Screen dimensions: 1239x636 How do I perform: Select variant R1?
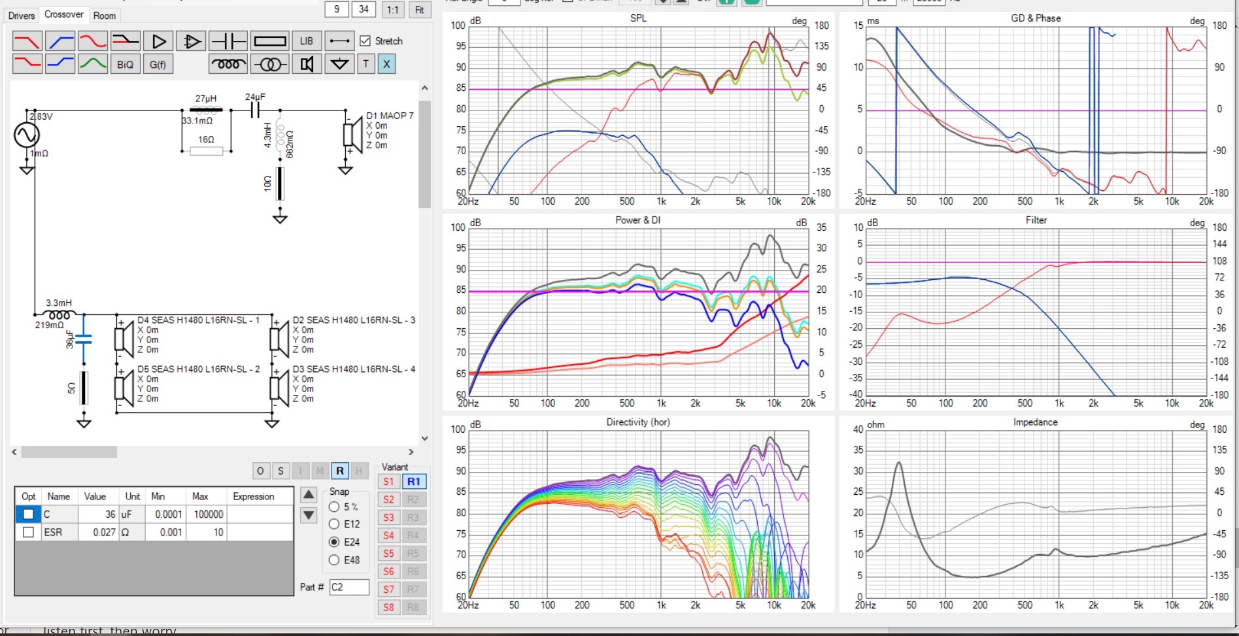pyautogui.click(x=414, y=482)
